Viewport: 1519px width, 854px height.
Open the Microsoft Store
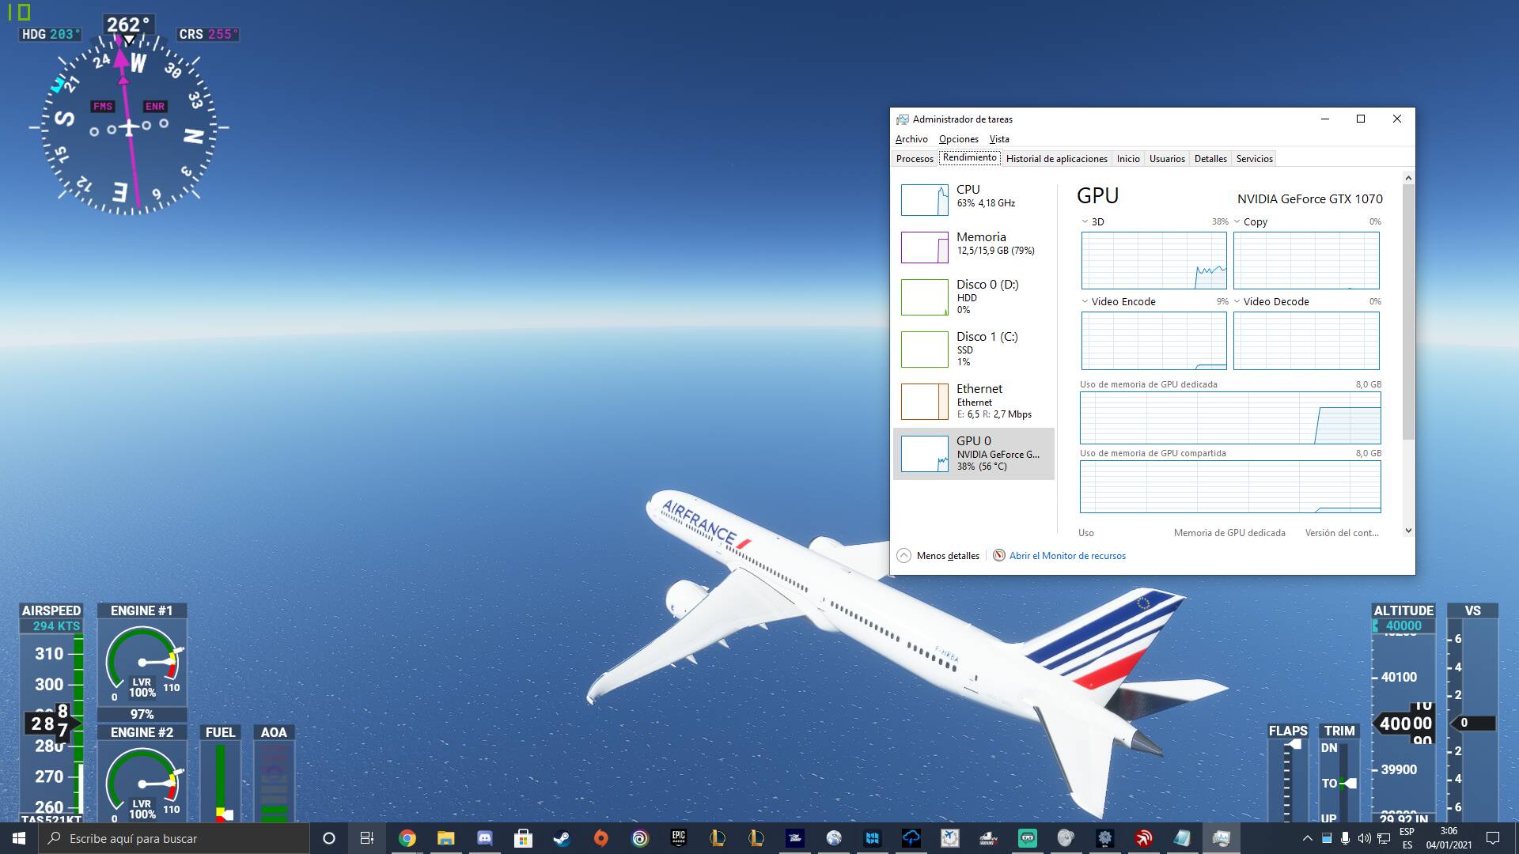[x=523, y=838]
